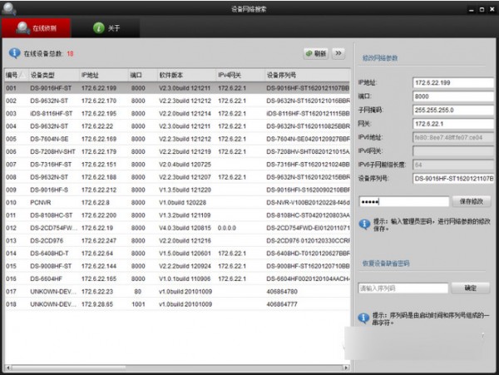
Task: Click the online device count info icon
Action: (14, 53)
